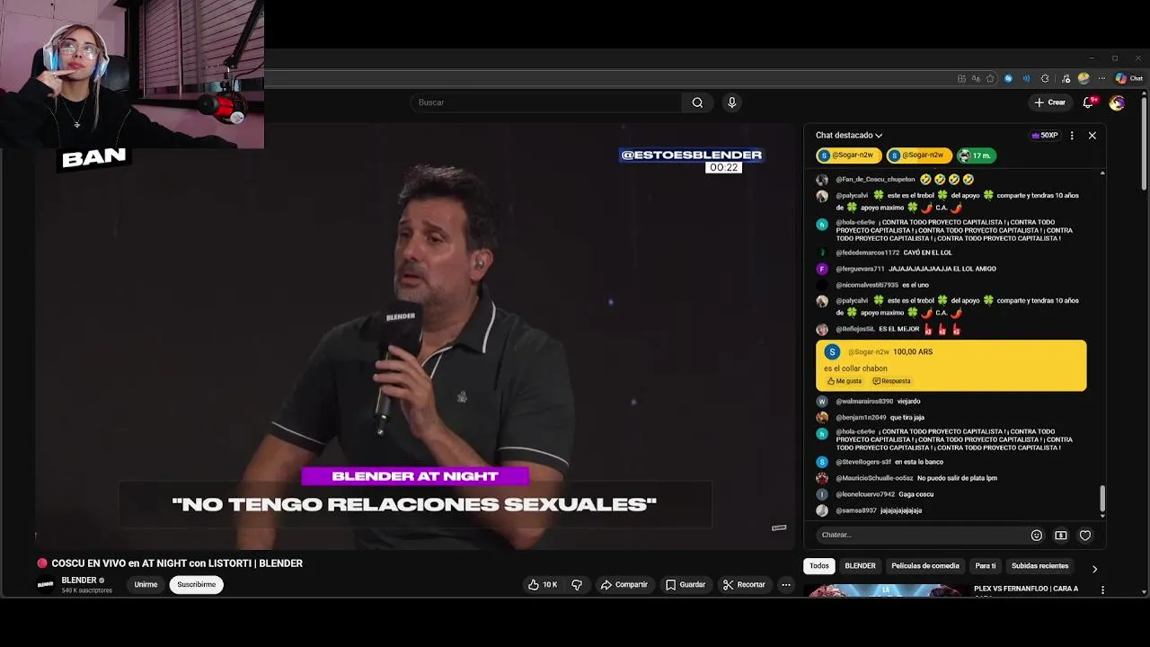Click username @walmarairos8390 in chat

point(864,402)
